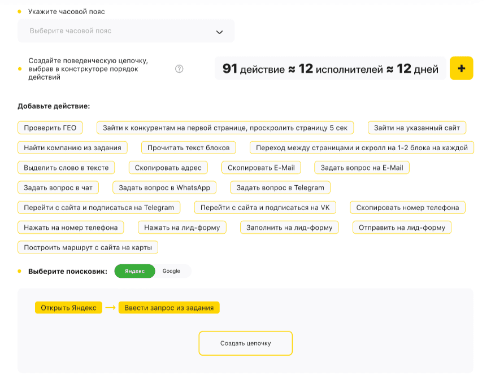The image size is (491, 384).
Task: Add 'Скопировать номер телефона' action
Action: click(x=407, y=207)
